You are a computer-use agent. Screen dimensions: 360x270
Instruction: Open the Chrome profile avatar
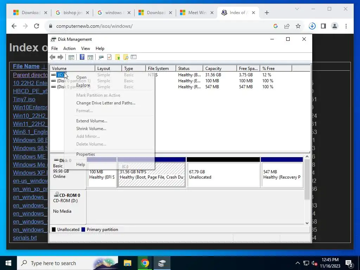[x=335, y=26]
